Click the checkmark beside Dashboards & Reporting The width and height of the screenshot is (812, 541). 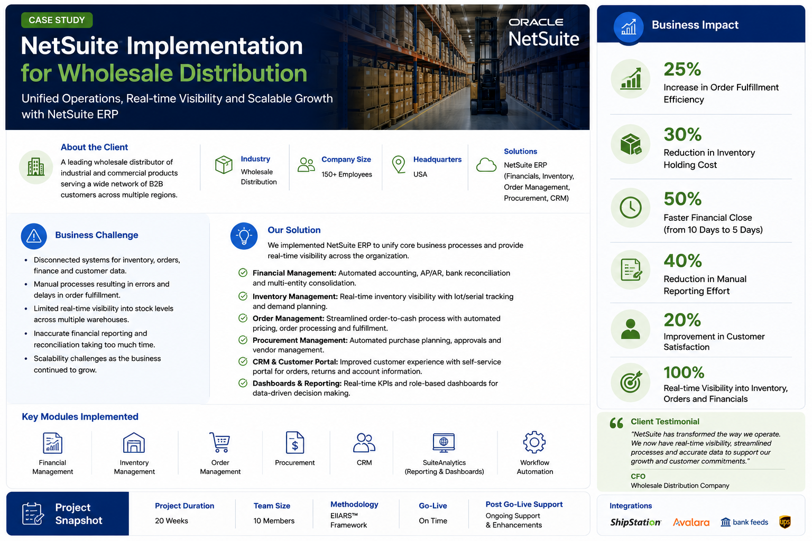pyautogui.click(x=243, y=383)
